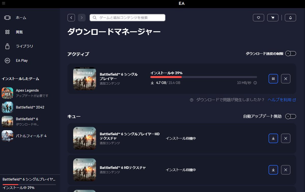Click the bottom-left mini progress bar

(x=29, y=184)
